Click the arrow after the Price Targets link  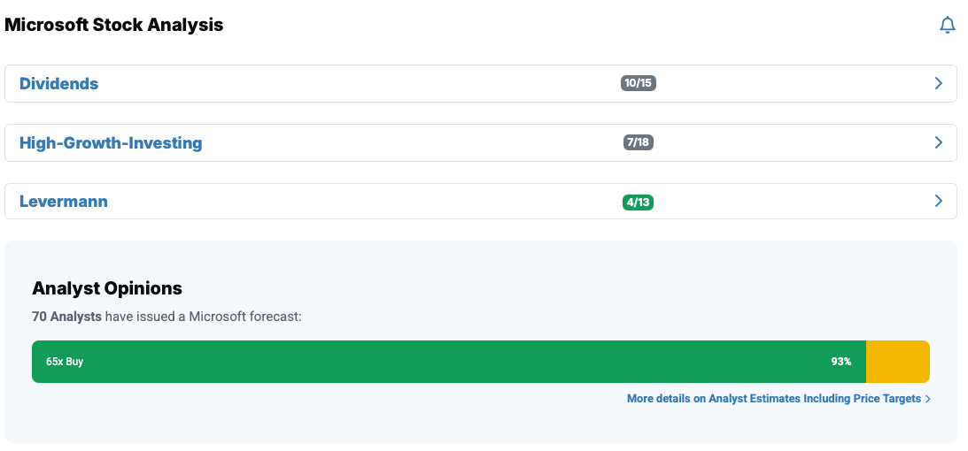927,399
